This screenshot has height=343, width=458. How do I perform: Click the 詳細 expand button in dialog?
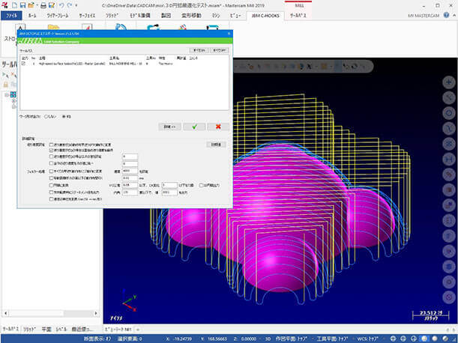(x=169, y=127)
